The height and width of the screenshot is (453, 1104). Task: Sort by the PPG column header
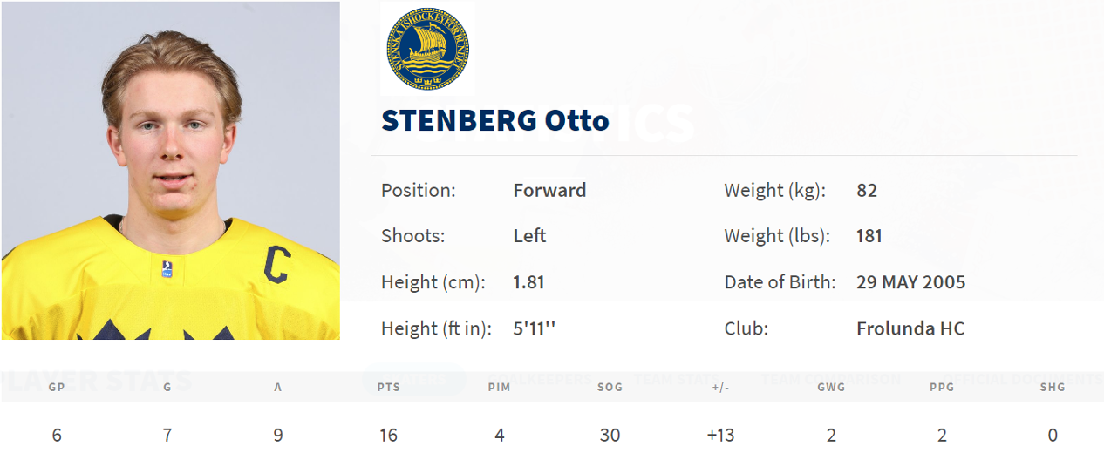point(942,387)
